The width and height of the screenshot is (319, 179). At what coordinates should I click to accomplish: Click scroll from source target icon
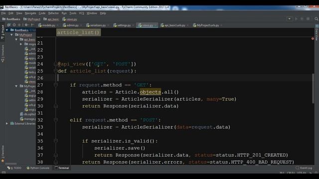pos(14,25)
